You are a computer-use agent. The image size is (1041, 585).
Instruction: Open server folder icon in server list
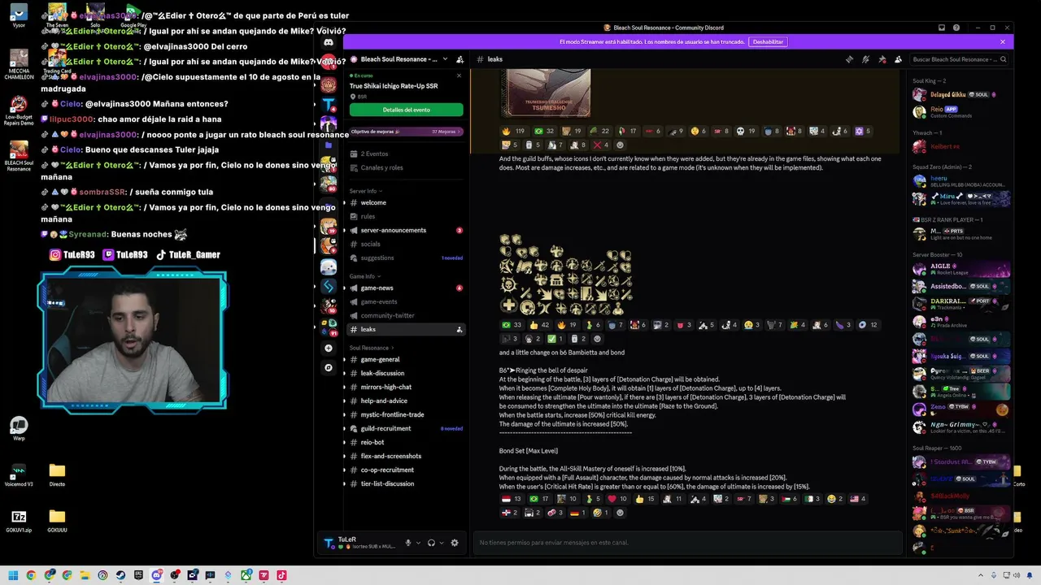coord(329,145)
